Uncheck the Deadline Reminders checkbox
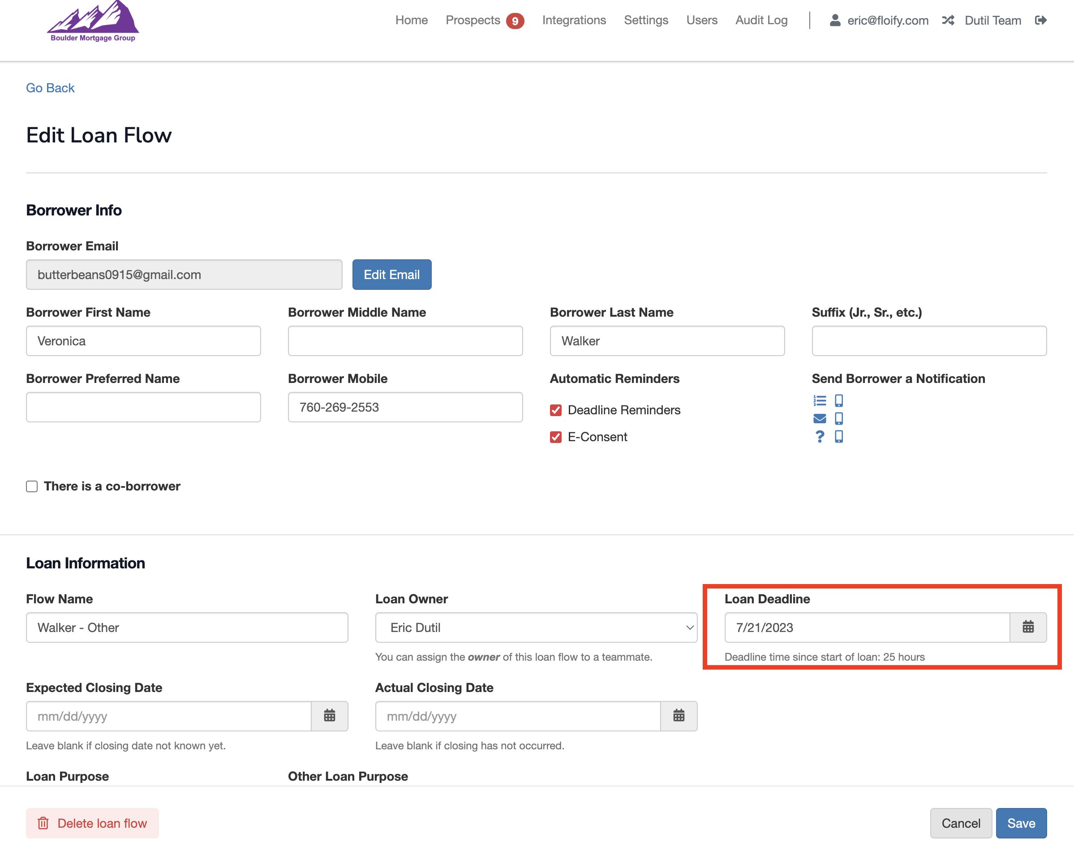 click(x=556, y=410)
